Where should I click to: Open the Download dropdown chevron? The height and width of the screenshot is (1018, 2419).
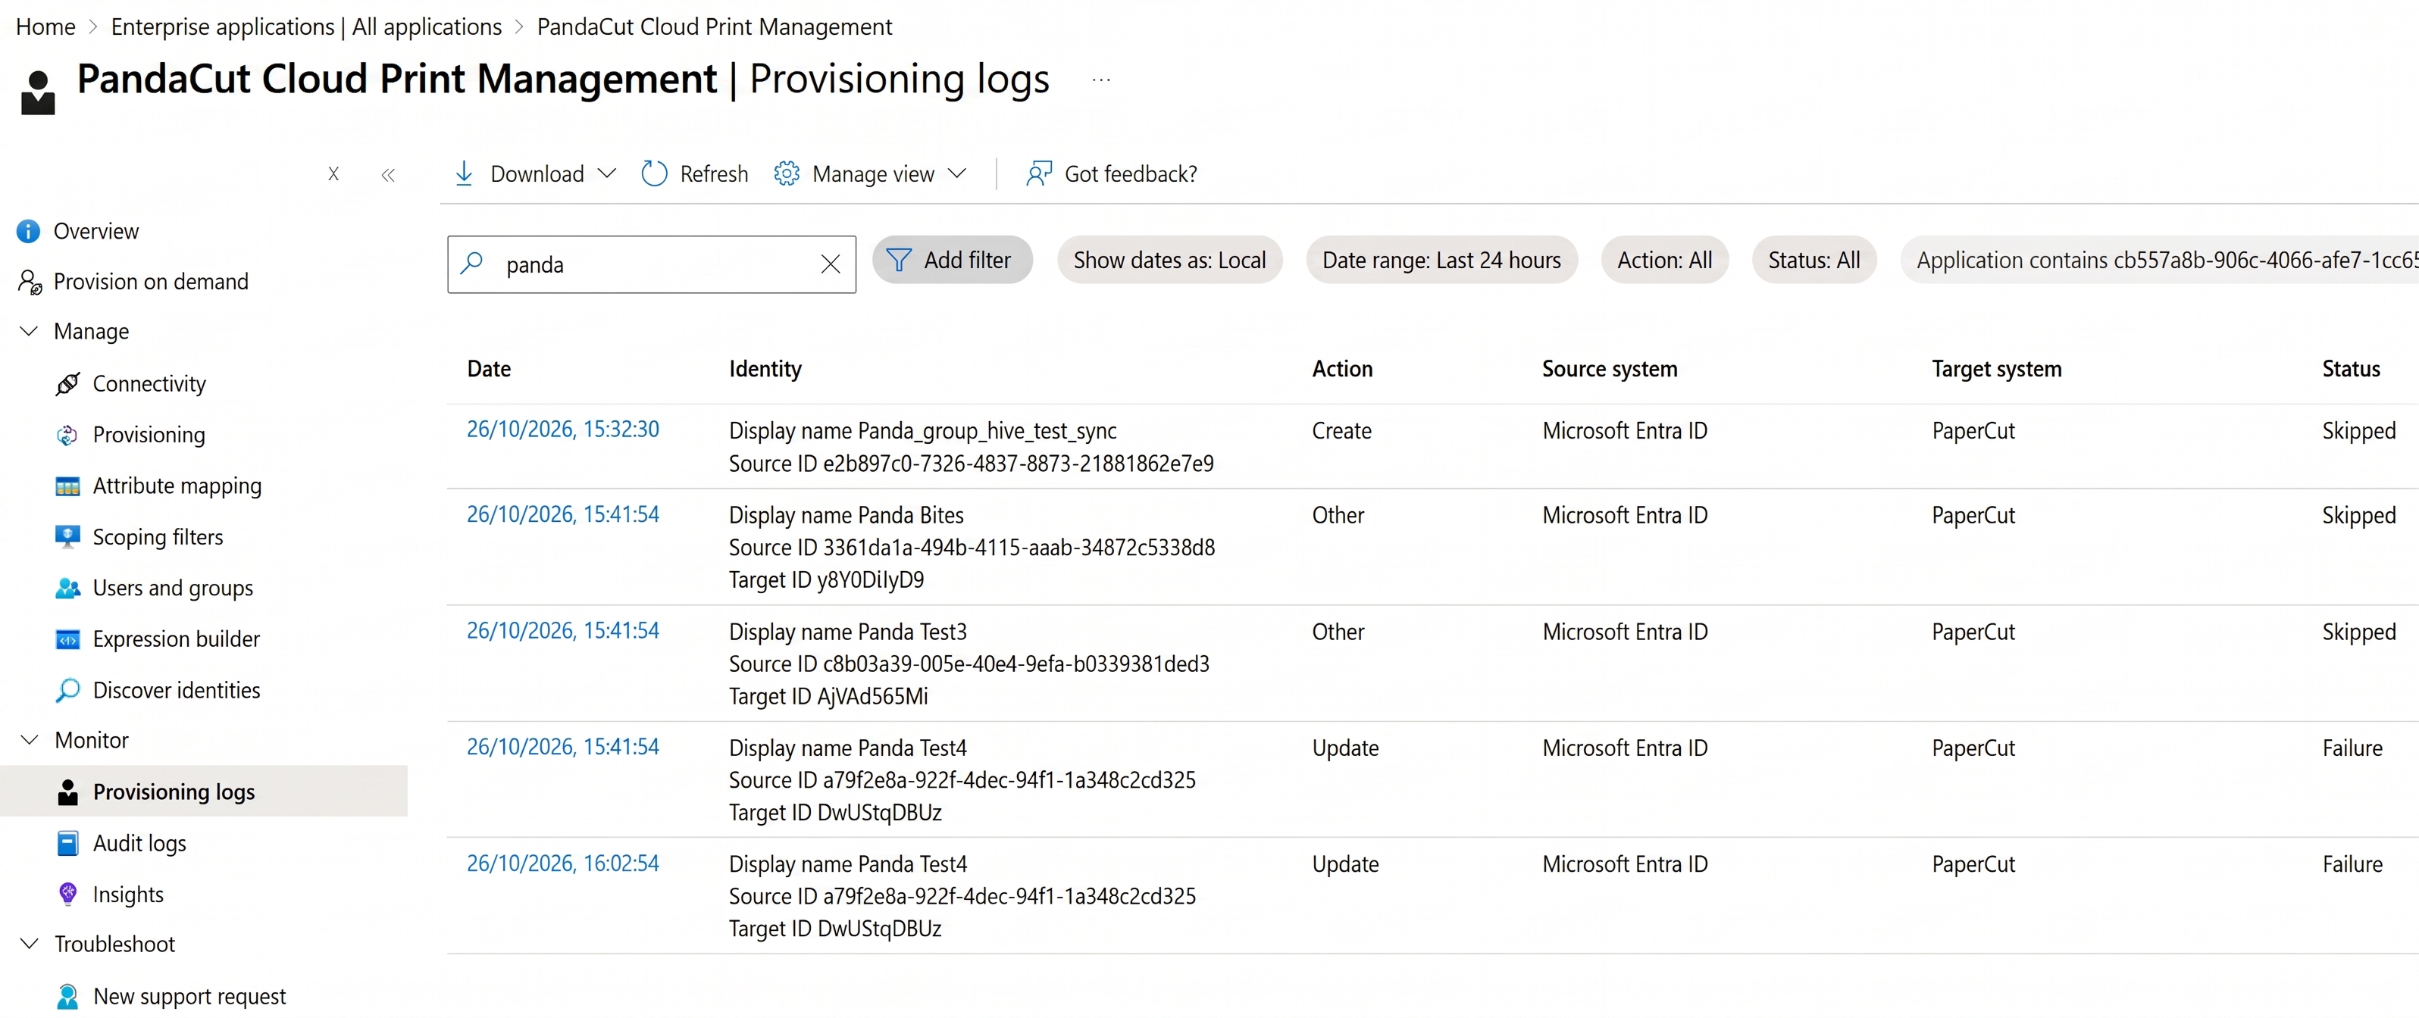pyautogui.click(x=606, y=173)
